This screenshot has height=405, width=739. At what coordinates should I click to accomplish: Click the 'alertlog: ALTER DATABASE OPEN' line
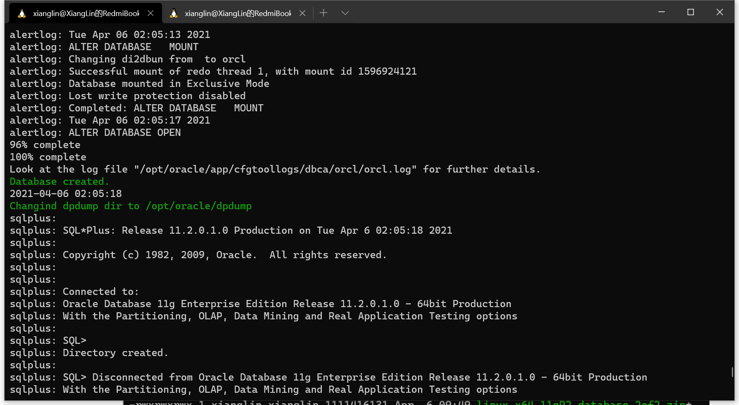click(x=95, y=132)
